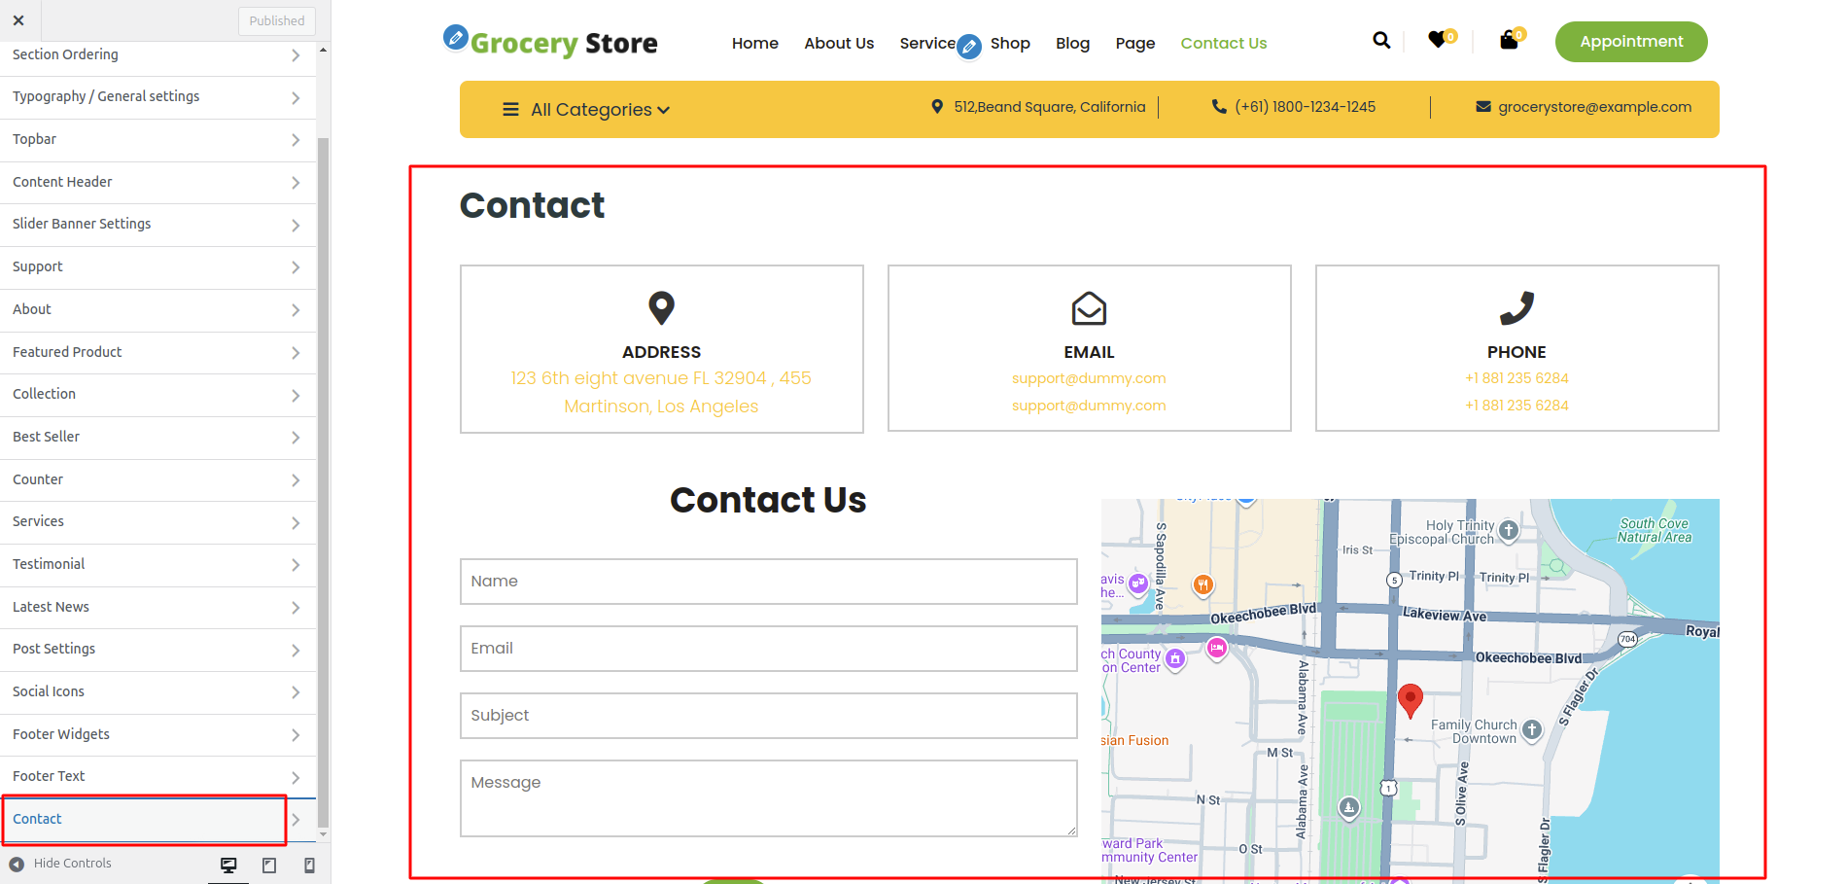Click the logo edit pencil shortcut

(x=455, y=37)
